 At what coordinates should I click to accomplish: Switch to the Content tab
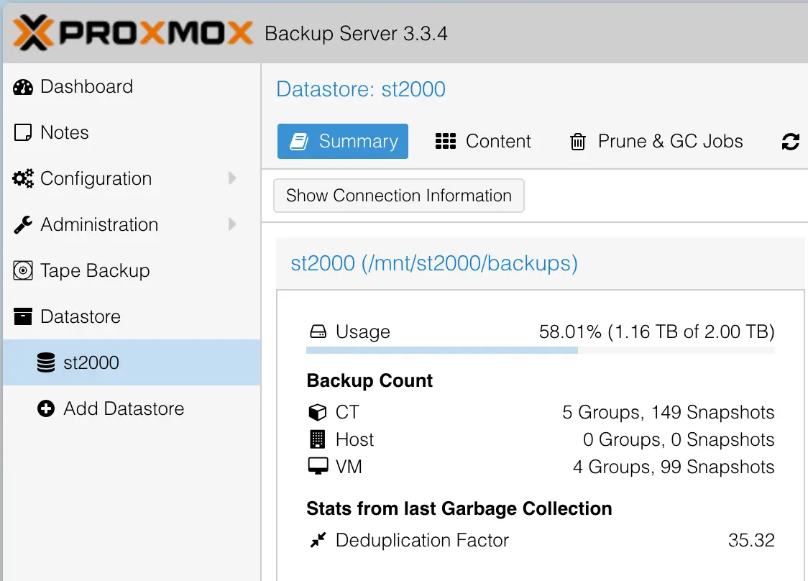[x=483, y=141]
